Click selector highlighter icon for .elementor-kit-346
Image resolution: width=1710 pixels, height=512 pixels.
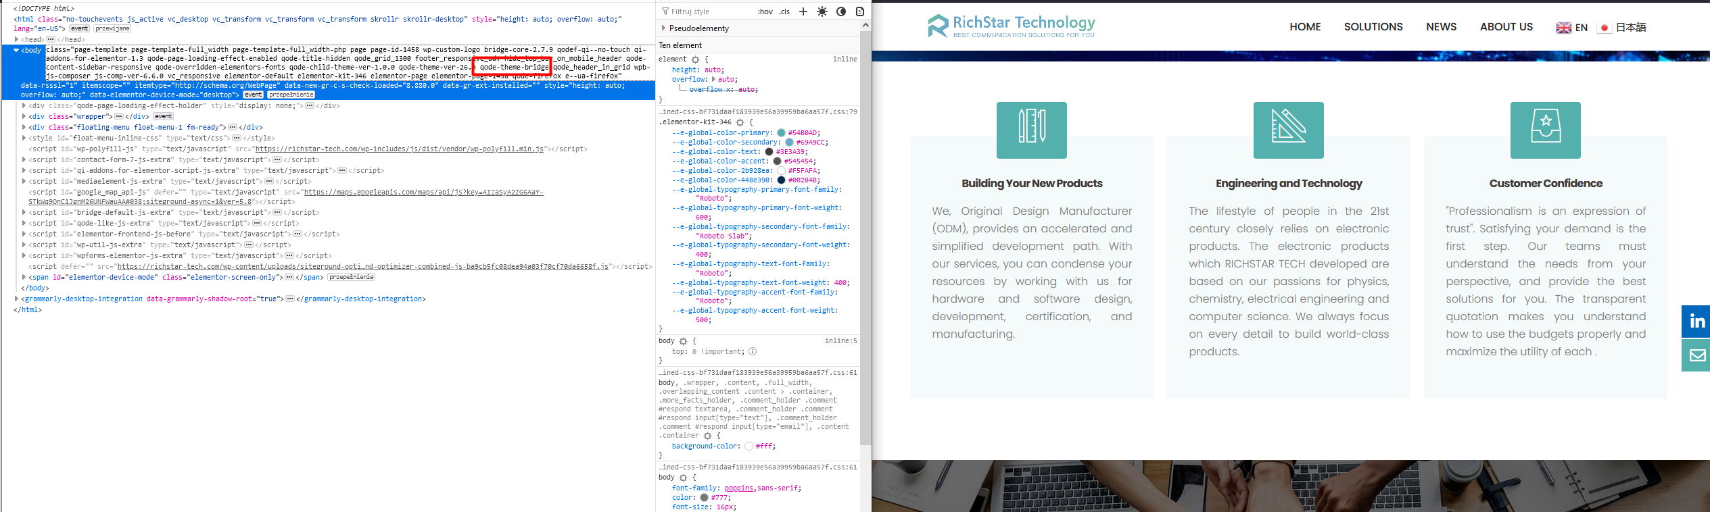(x=740, y=122)
